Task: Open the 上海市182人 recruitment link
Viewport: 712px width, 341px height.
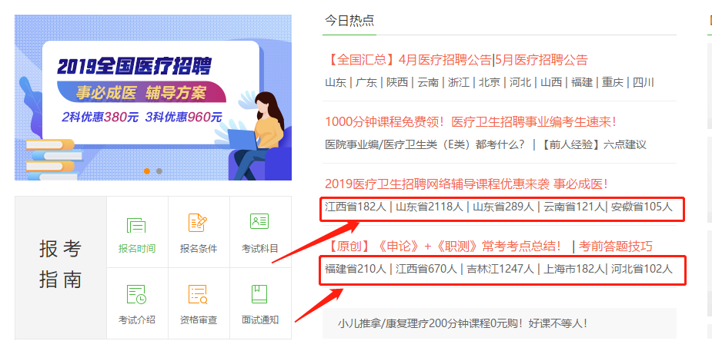Action: coord(571,269)
